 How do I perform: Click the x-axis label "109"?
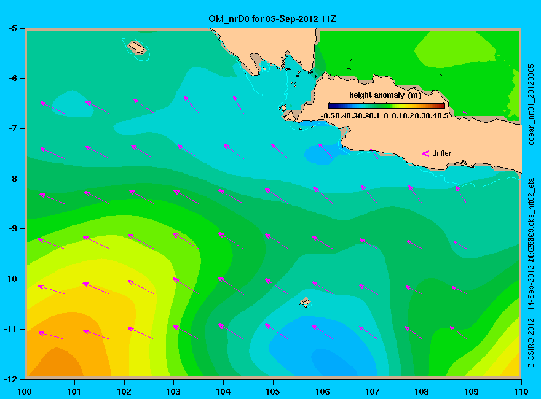click(472, 392)
